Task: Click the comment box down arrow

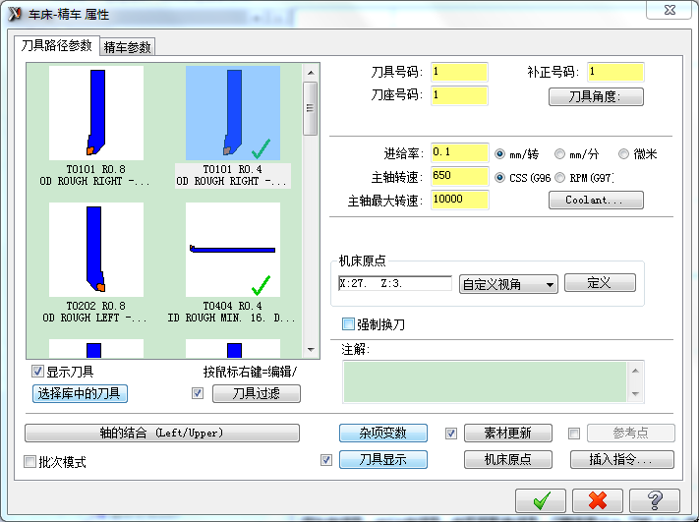Action: (x=636, y=393)
